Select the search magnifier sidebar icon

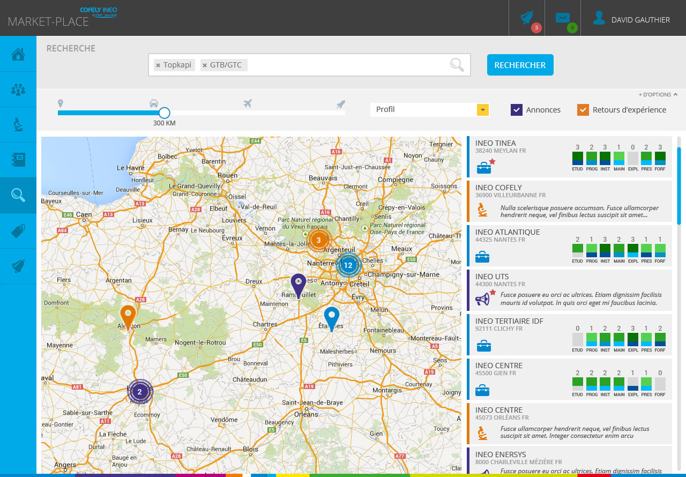pyautogui.click(x=18, y=195)
